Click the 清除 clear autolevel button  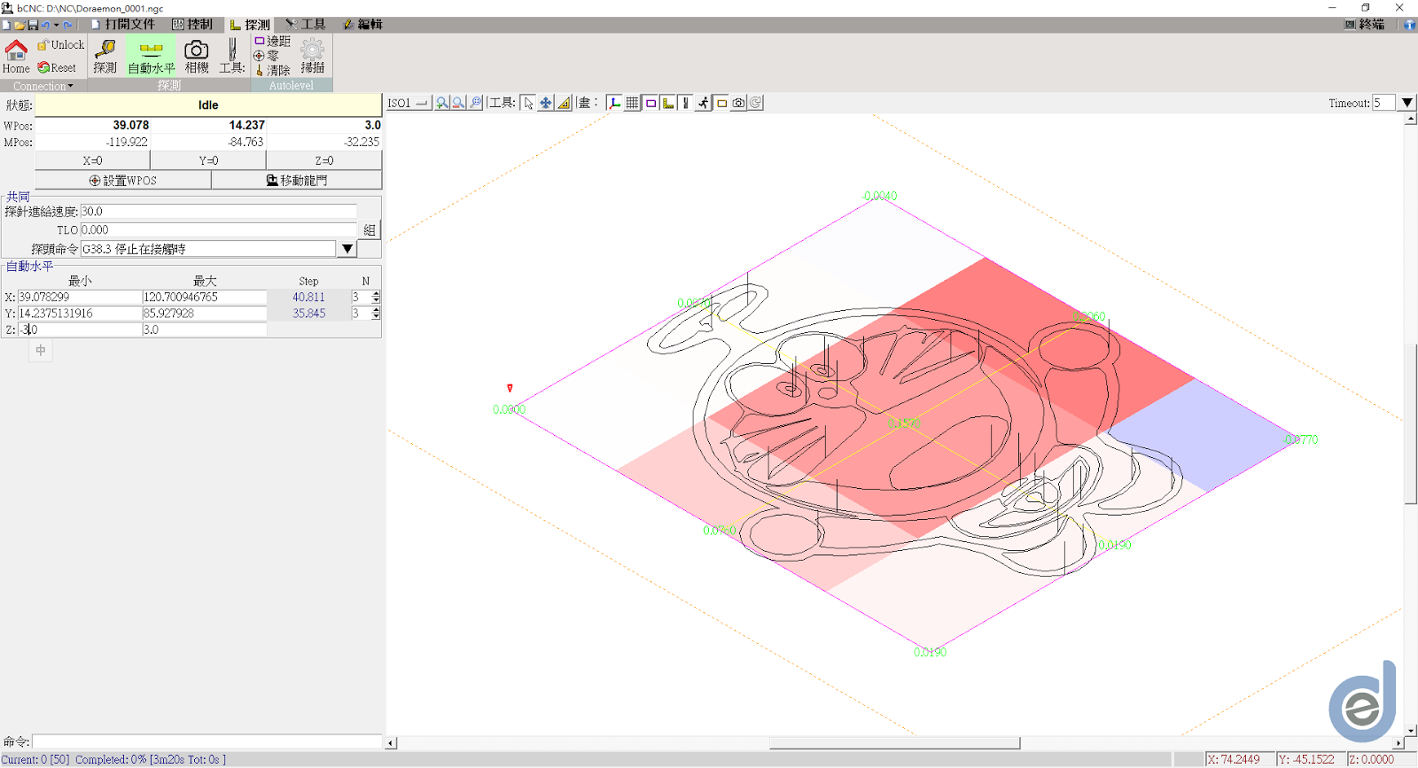tap(273, 70)
